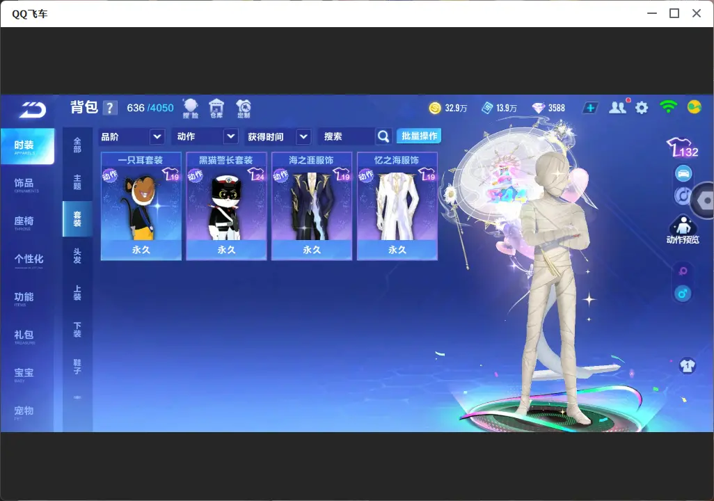Select the 下装 subcategory

click(x=77, y=330)
